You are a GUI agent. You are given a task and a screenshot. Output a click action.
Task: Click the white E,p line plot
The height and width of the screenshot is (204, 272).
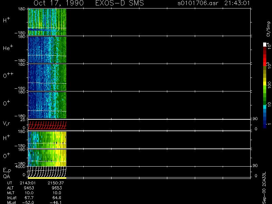47,172
